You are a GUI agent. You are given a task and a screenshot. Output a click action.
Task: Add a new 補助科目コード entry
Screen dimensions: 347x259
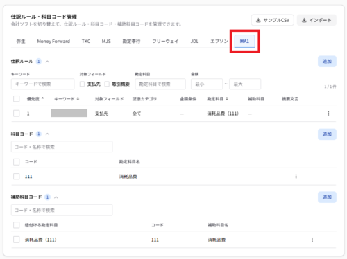pos(327,197)
